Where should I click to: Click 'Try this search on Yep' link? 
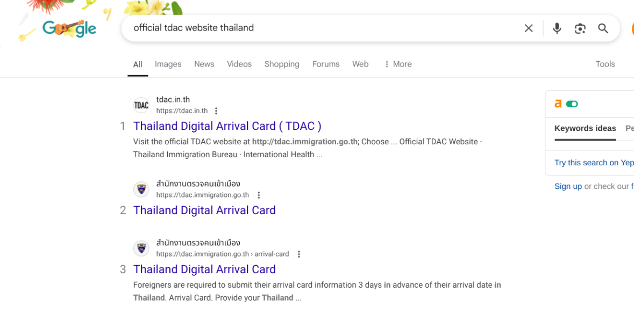click(594, 163)
